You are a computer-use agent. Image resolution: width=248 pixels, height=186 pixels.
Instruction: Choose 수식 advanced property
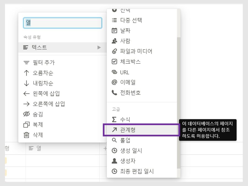pyautogui.click(x=142, y=119)
